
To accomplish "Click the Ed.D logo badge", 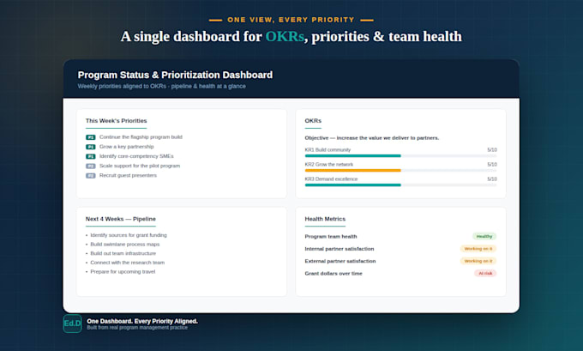I will pos(72,323).
